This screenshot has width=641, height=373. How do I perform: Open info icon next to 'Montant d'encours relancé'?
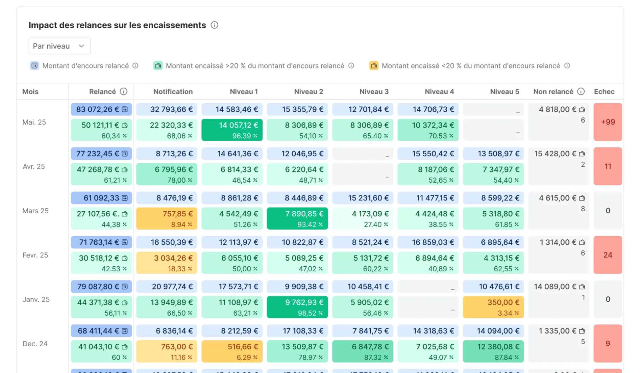click(x=135, y=66)
